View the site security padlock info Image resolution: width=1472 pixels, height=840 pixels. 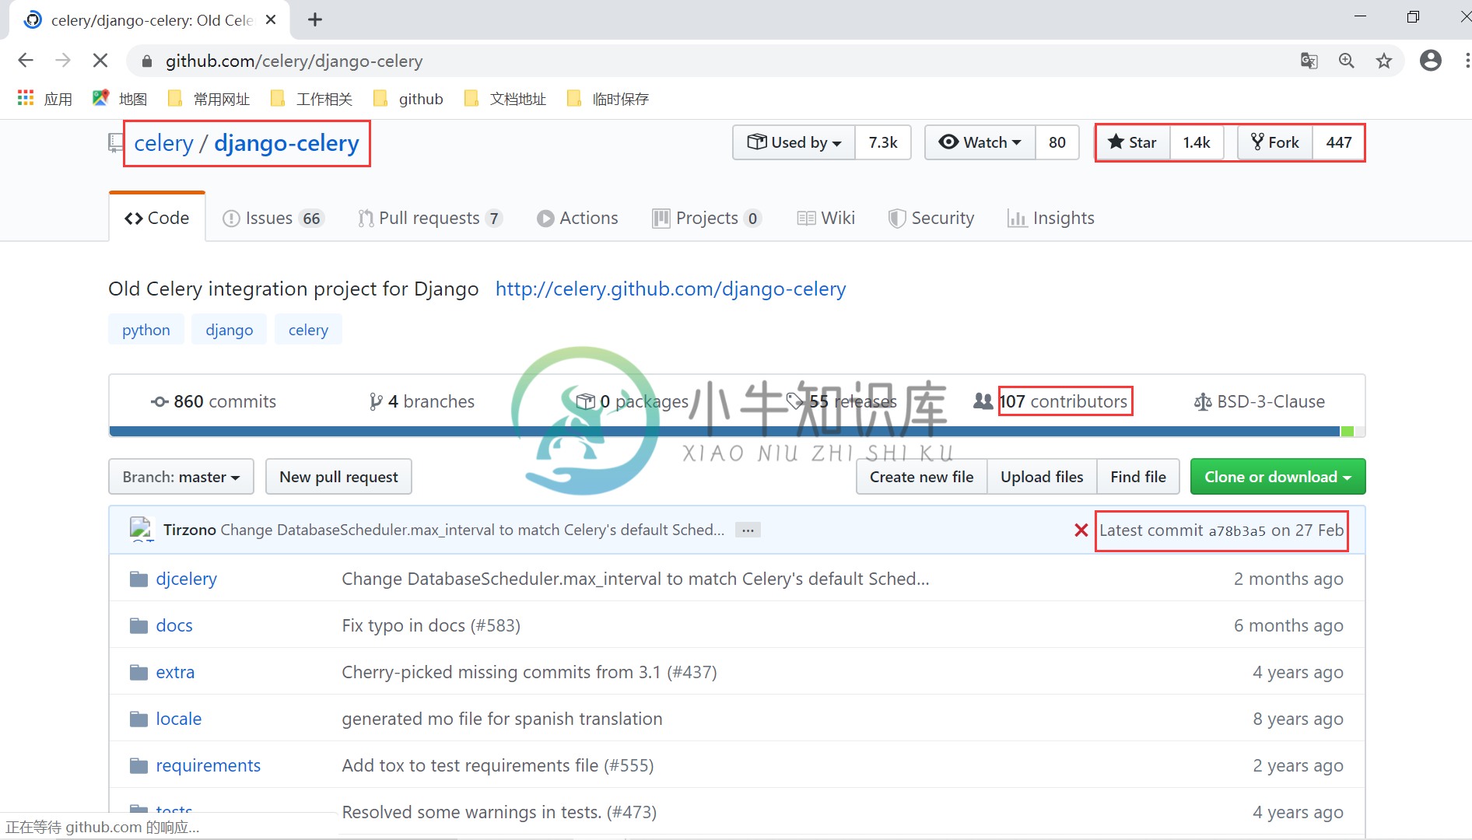point(147,61)
